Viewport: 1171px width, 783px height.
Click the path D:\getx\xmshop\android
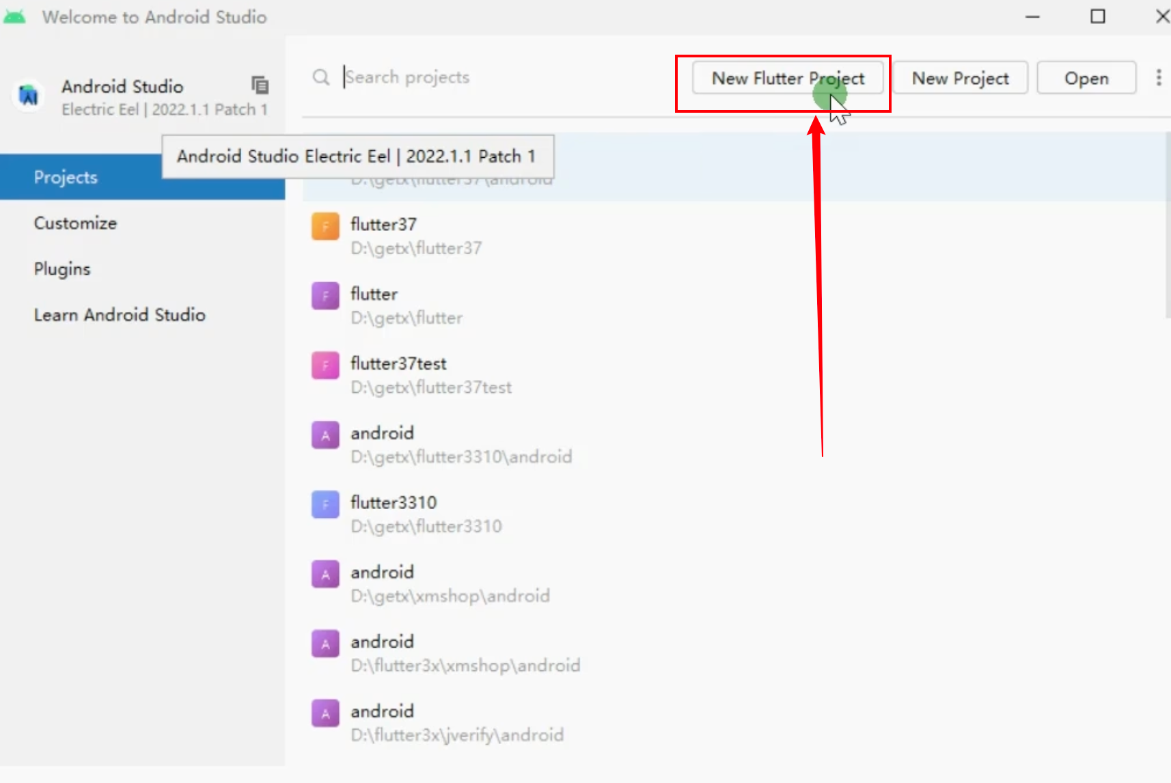click(450, 596)
